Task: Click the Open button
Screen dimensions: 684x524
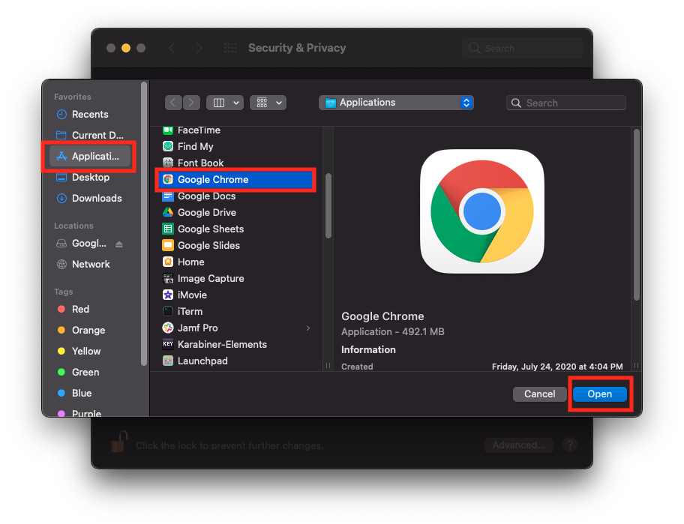Action: [x=600, y=394]
